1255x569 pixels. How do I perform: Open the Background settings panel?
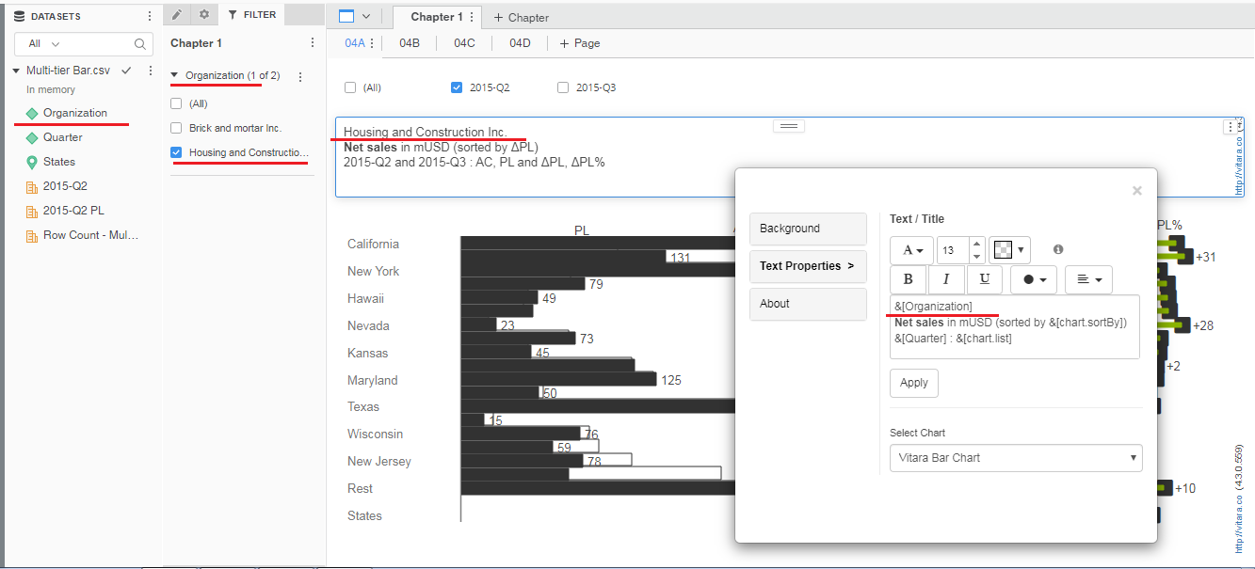808,229
